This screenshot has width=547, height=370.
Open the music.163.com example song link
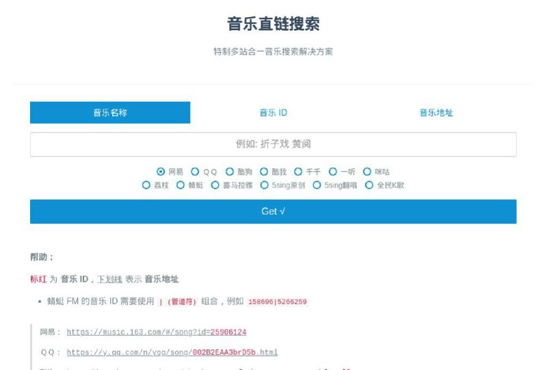pos(156,332)
